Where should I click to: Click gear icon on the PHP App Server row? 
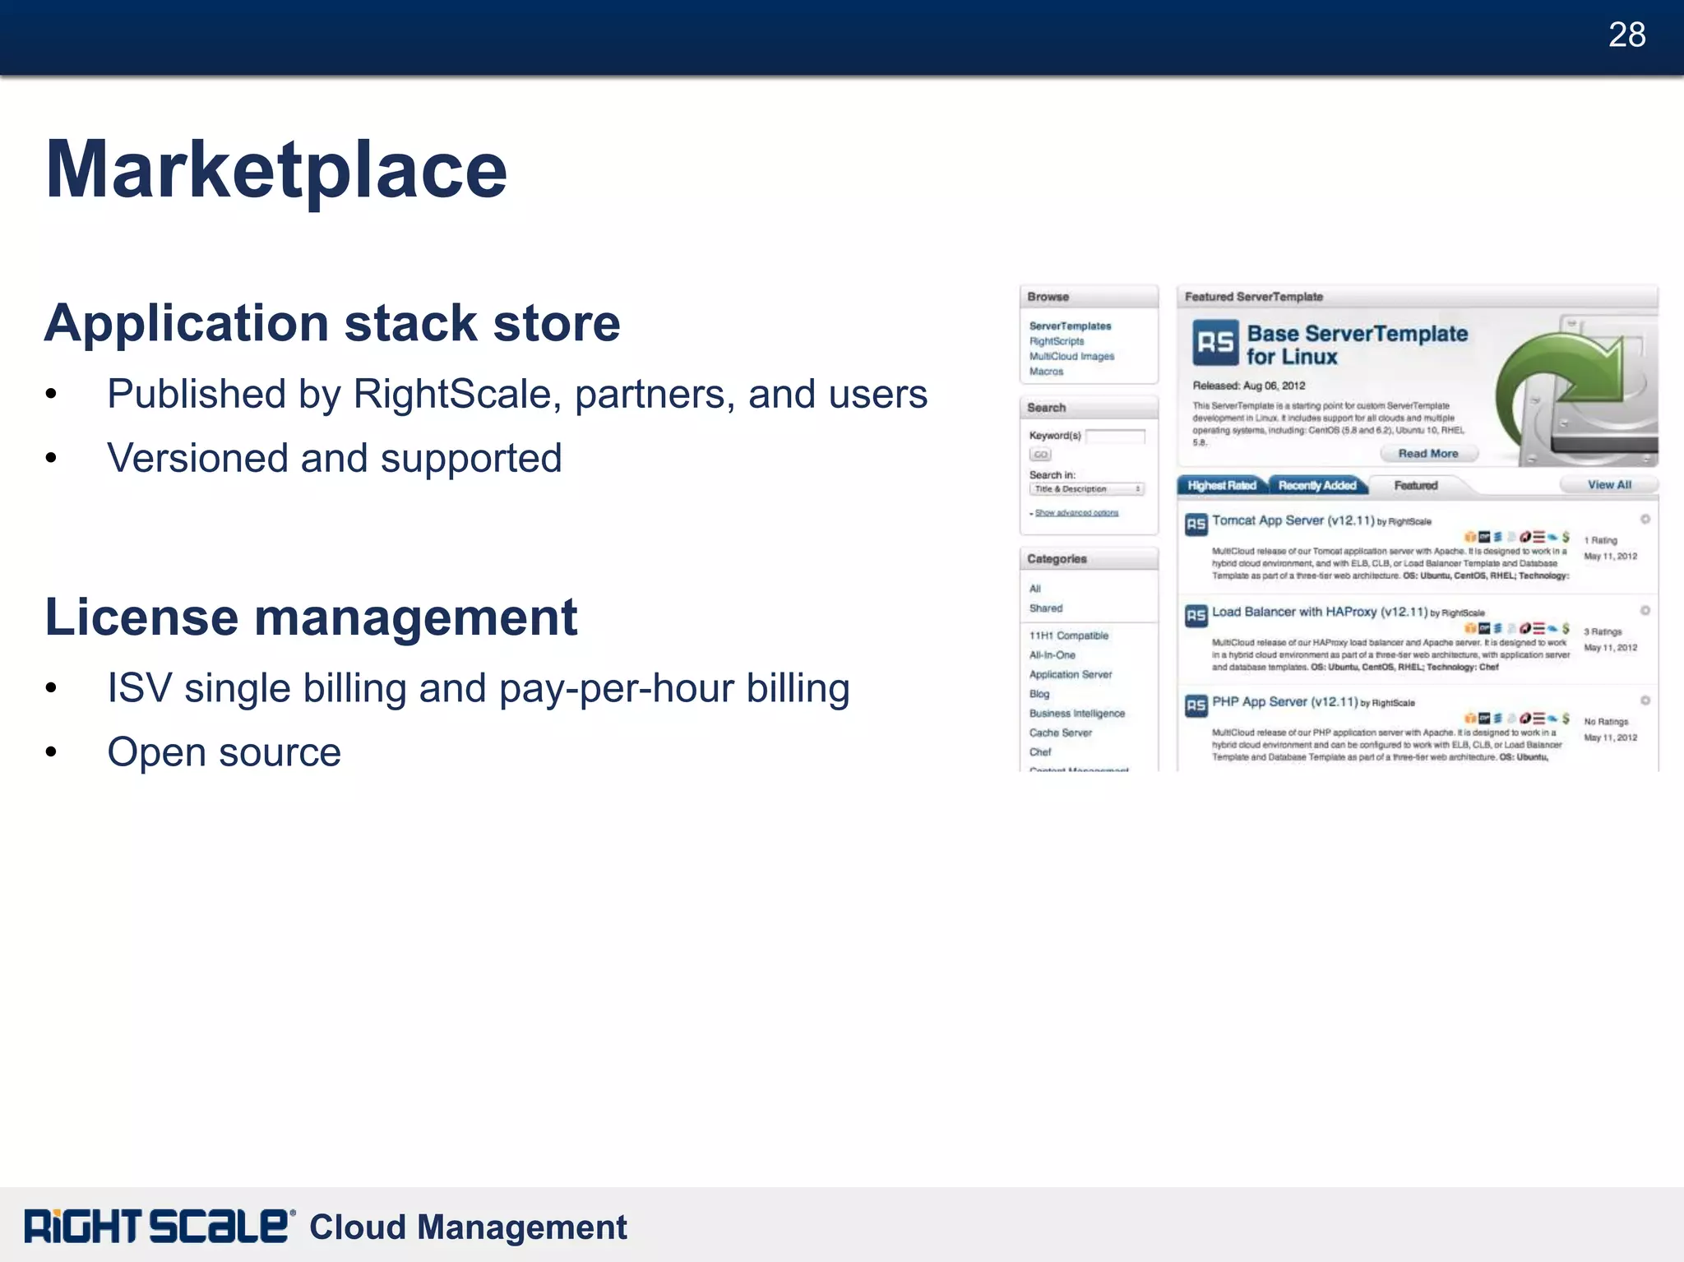[1645, 700]
